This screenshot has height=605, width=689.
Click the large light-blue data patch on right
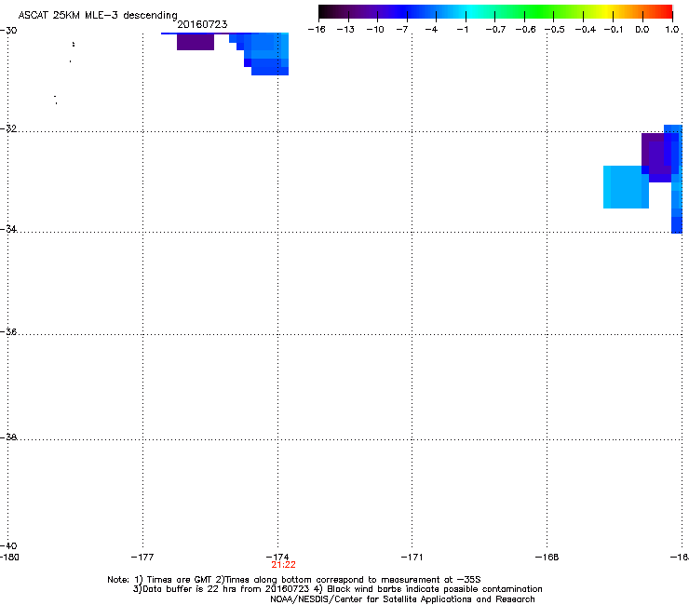(x=626, y=187)
